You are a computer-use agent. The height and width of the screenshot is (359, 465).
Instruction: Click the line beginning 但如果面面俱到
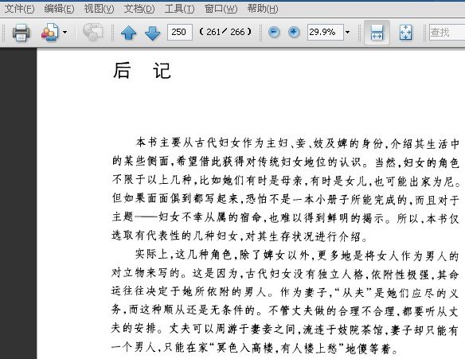pos(285,200)
